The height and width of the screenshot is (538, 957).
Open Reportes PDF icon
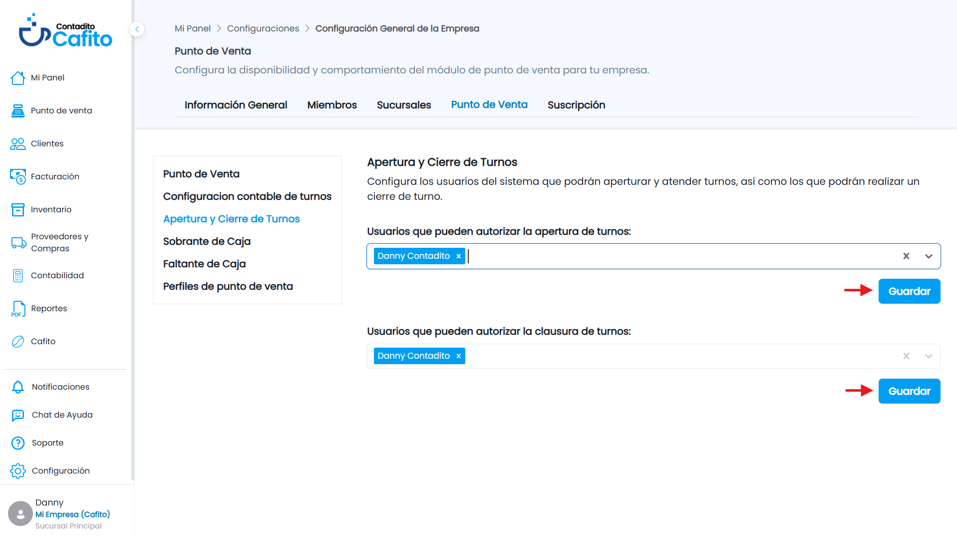(18, 309)
